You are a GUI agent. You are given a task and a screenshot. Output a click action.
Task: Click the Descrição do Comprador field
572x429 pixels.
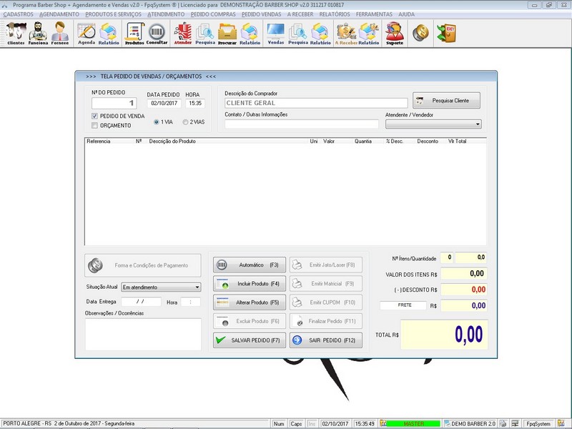coord(316,103)
